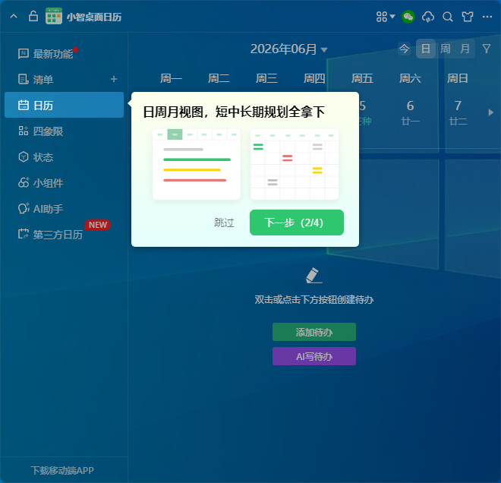Screen dimensions: 501x483
Task: Click the month grid illustration thumbnail
Action: pos(295,164)
